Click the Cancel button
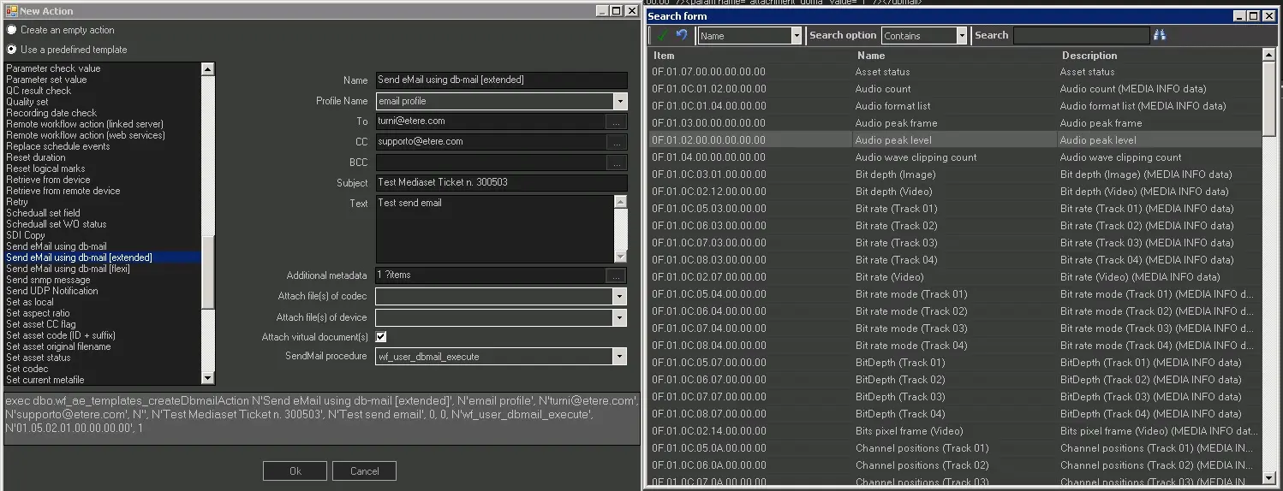Image resolution: width=1283 pixels, height=491 pixels. point(364,471)
